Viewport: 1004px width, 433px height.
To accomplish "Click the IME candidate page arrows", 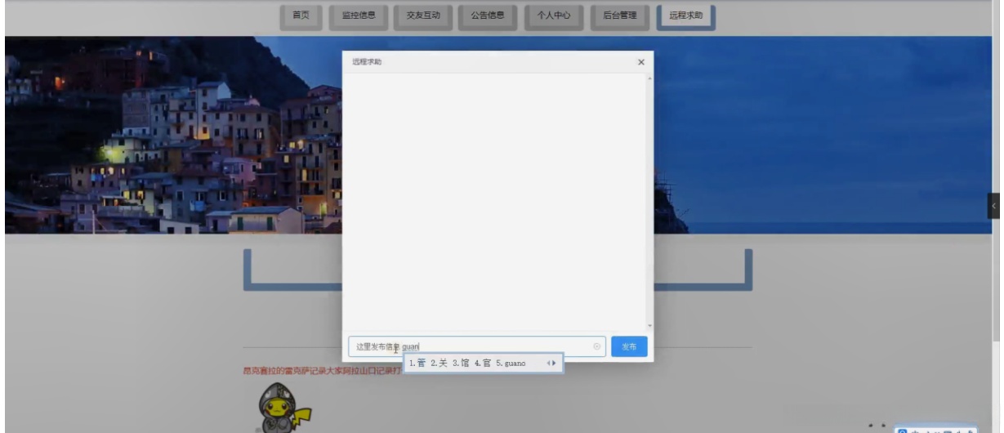I will click(x=551, y=363).
